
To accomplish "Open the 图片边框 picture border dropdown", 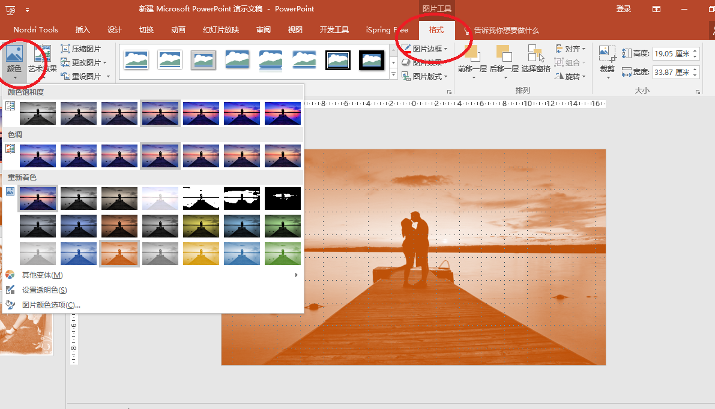I will click(x=425, y=49).
